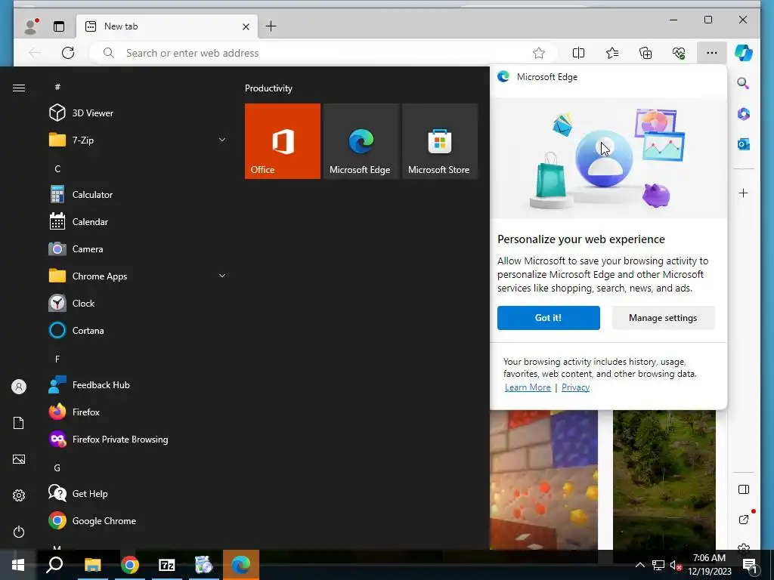
Task: Add this page to favorites star
Action: pos(539,53)
